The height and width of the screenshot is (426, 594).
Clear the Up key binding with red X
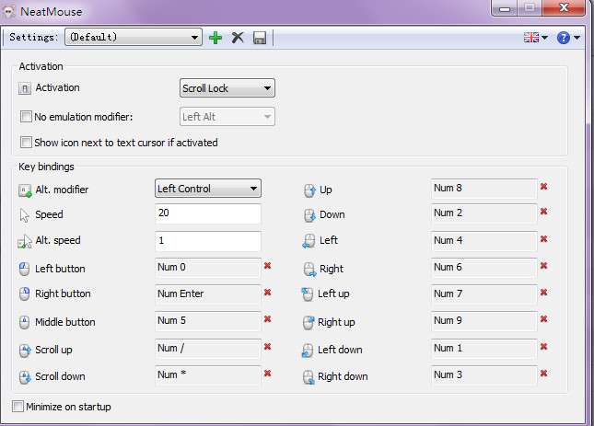click(544, 187)
